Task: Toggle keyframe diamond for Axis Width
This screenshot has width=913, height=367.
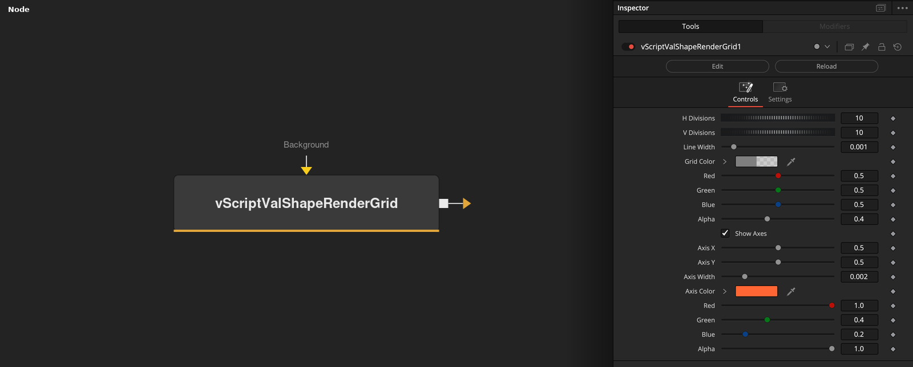Action: (x=893, y=277)
